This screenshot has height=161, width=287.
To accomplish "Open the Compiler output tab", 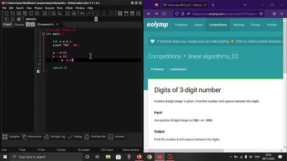I will pyautogui.click(x=11, y=136).
